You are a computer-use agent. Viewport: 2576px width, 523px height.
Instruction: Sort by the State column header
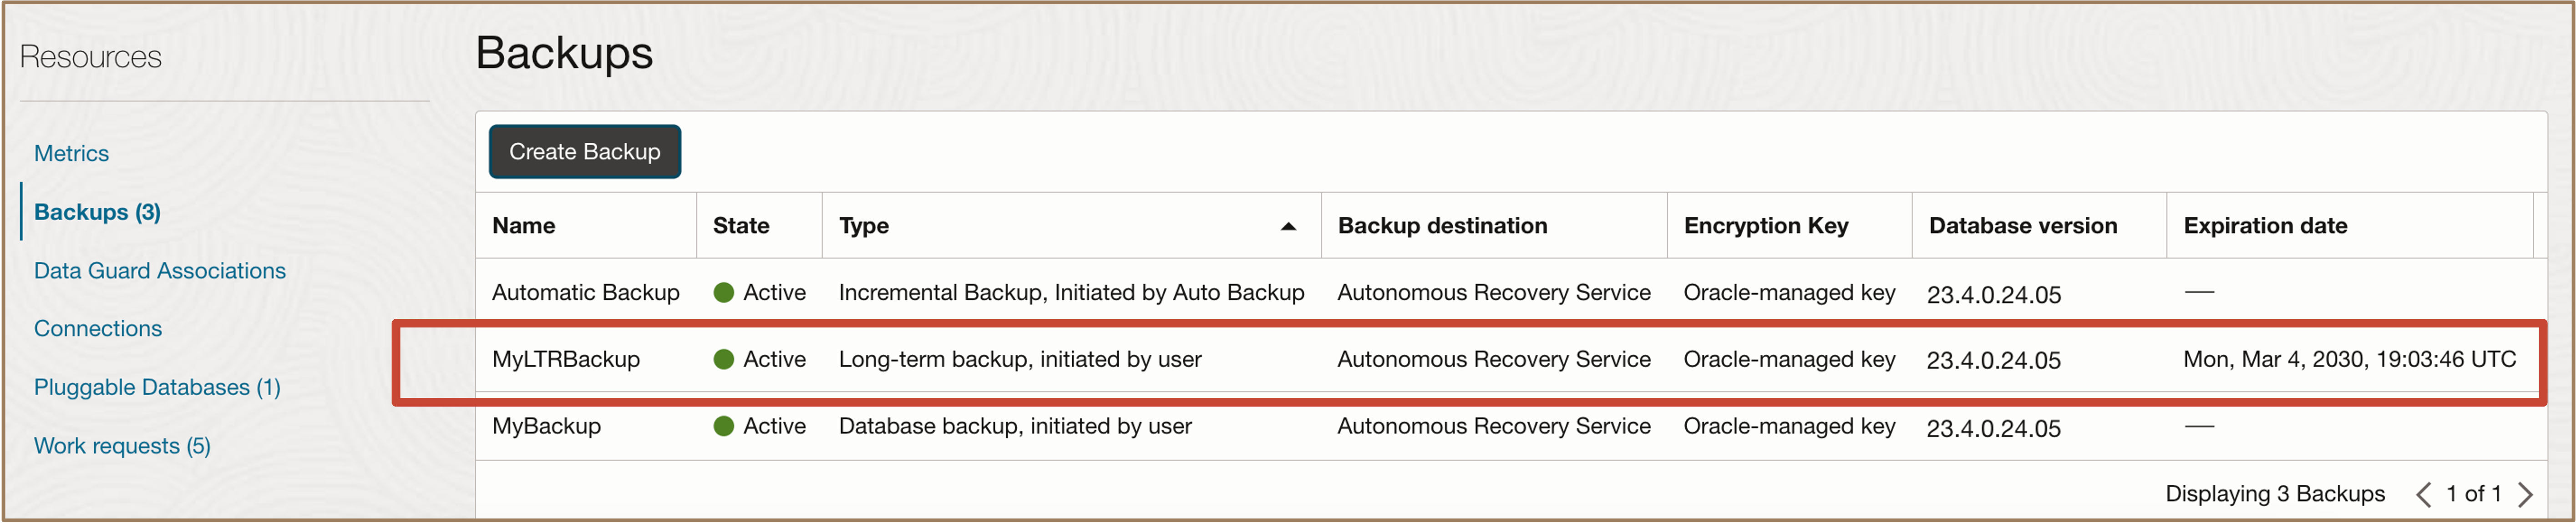740,226
